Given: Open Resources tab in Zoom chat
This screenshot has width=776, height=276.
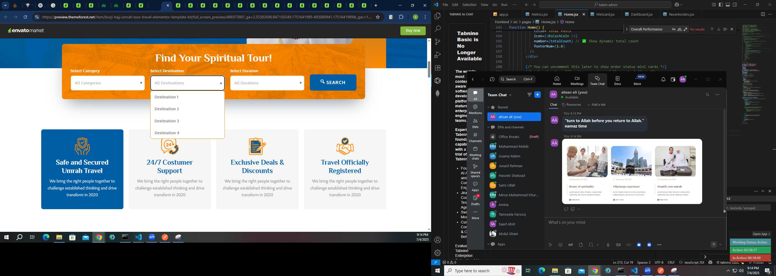Looking at the screenshot, I should [x=571, y=105].
